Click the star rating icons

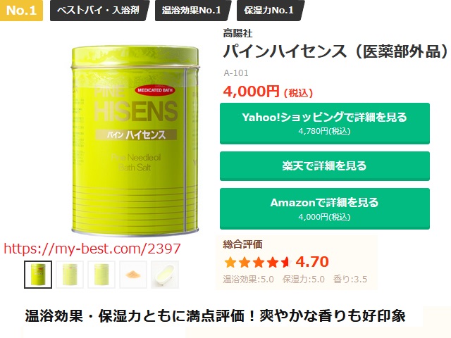(x=257, y=263)
